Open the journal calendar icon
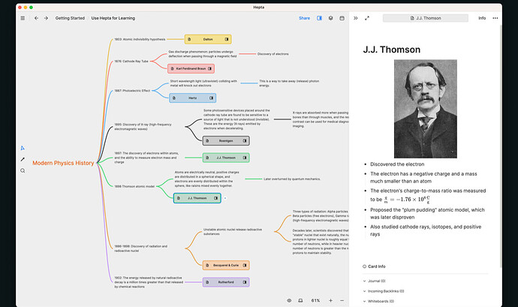 click(342, 18)
